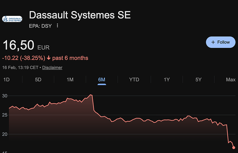This screenshot has width=238, height=153.
Task: Select the 6M time range tab
Action: [102, 80]
